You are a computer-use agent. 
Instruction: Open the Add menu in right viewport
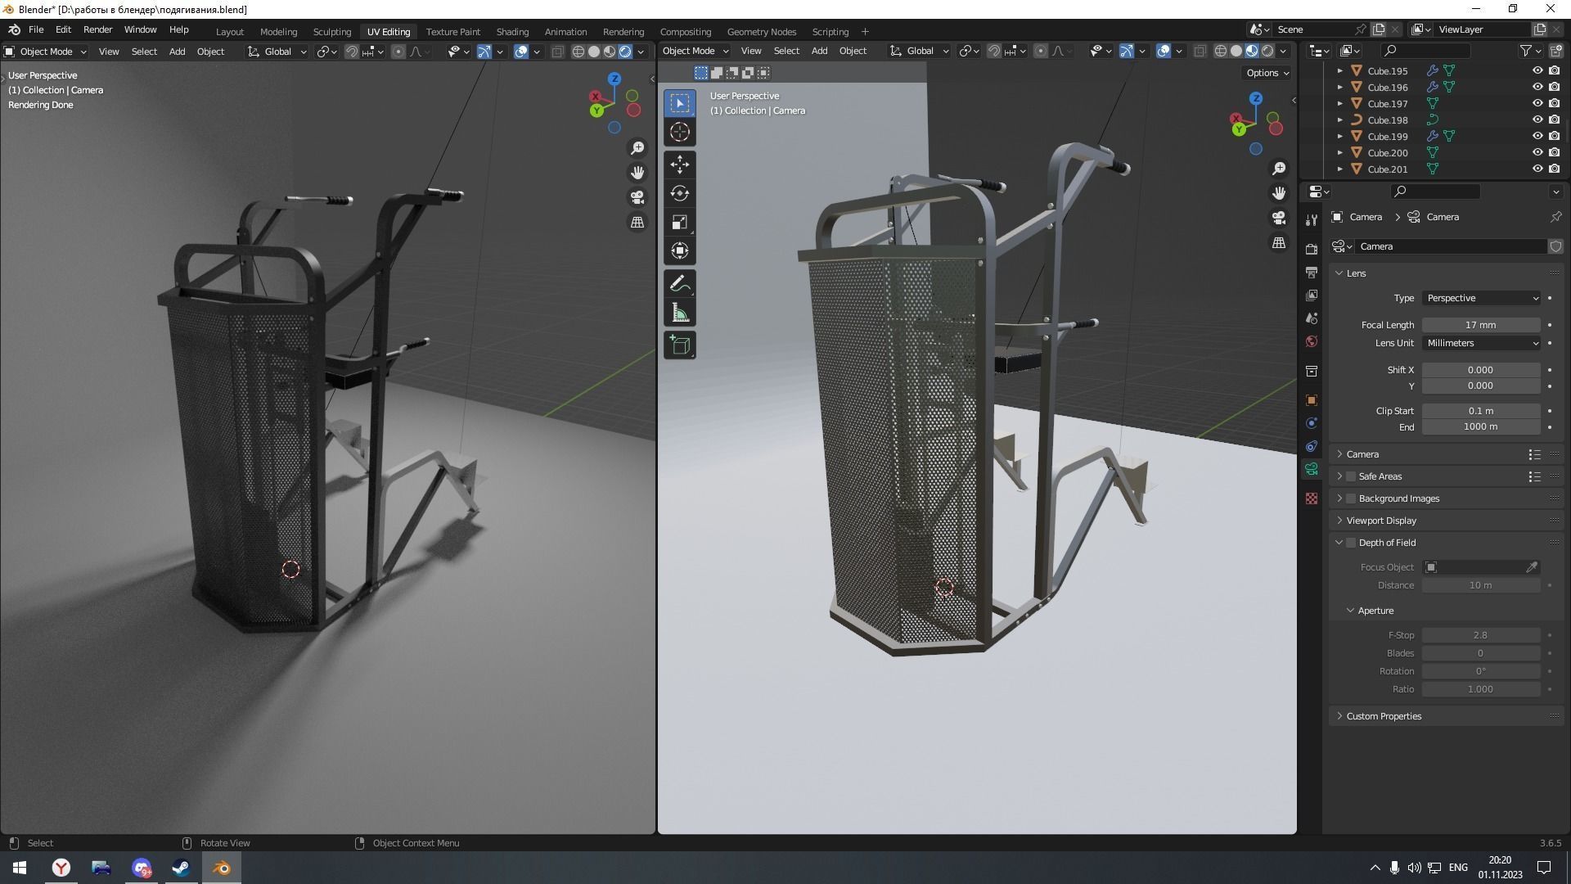pos(819,51)
